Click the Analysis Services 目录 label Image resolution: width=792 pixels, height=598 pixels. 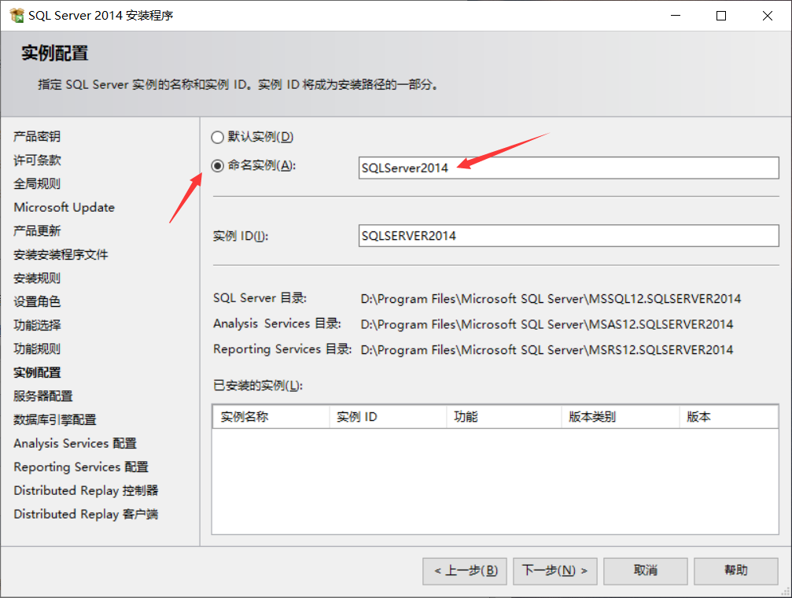point(278,323)
